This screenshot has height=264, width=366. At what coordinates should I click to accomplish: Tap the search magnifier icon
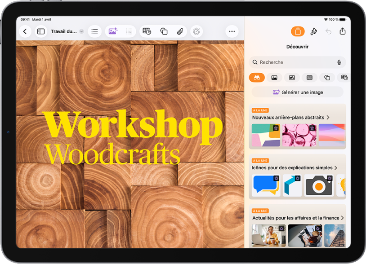pyautogui.click(x=255, y=62)
